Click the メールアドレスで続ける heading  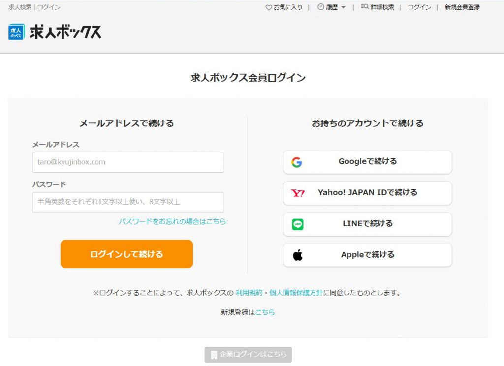pos(126,123)
